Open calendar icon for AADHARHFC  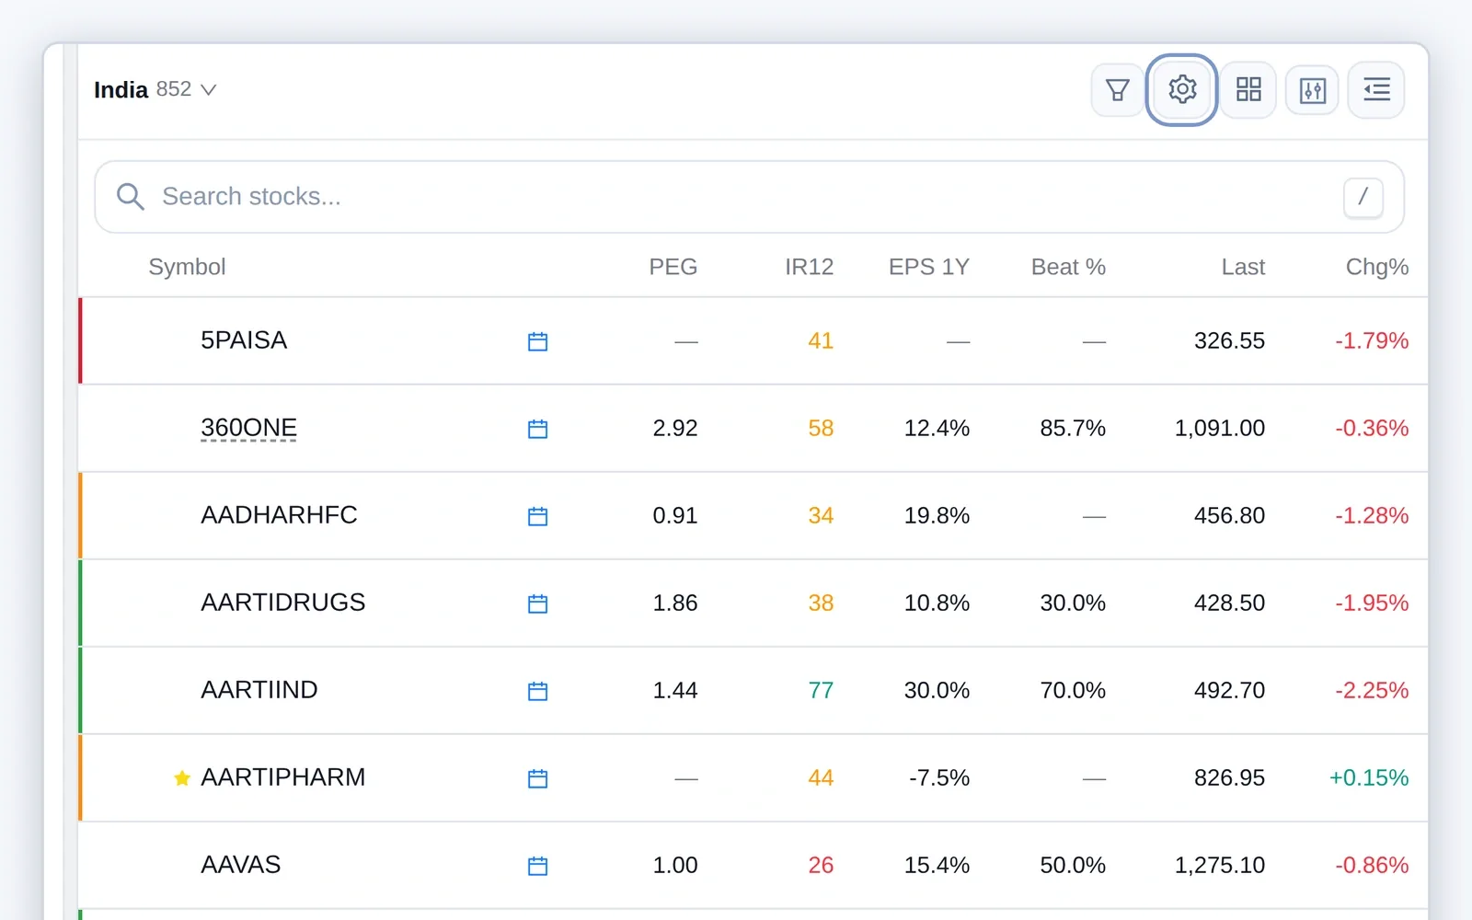(538, 516)
